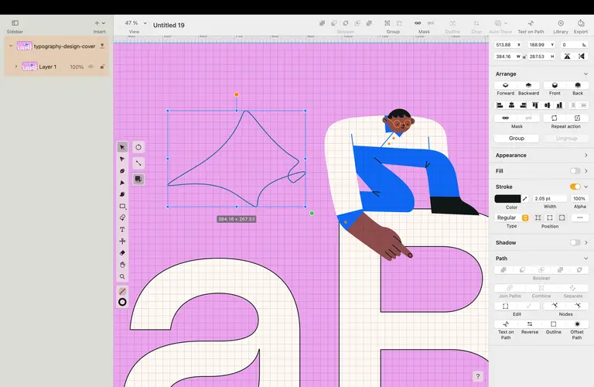Screen dimensions: 594x387
Task: Collapse the Stroke section chevron
Action: click(585, 187)
